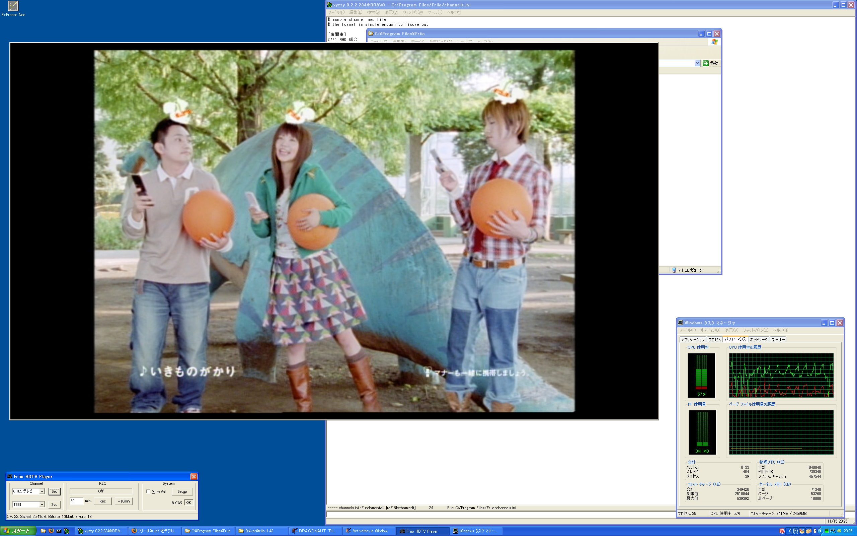
Task: Click green go arrow next to 移動
Action: pos(705,63)
